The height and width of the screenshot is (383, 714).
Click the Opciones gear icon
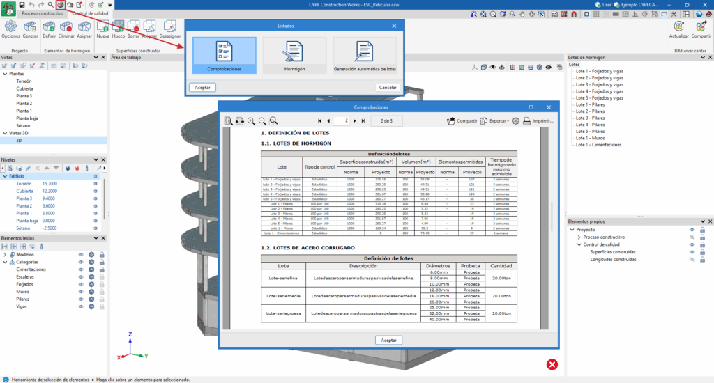click(10, 29)
